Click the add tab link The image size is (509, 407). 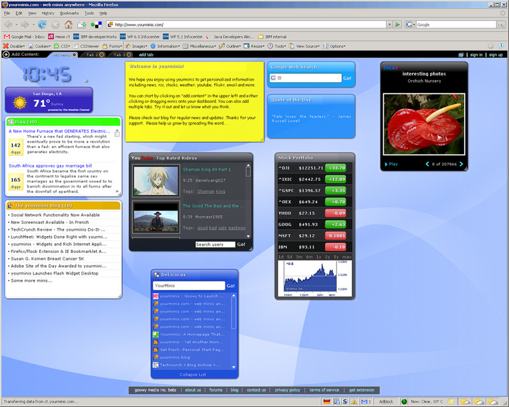(146, 54)
